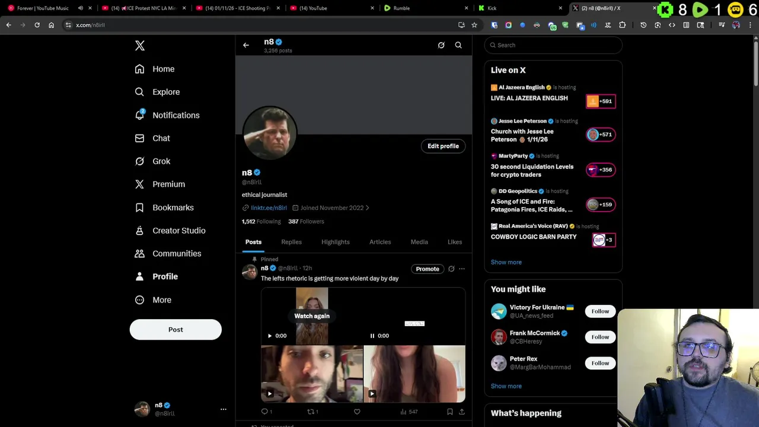Open Notifications with bell icon

tap(167, 115)
